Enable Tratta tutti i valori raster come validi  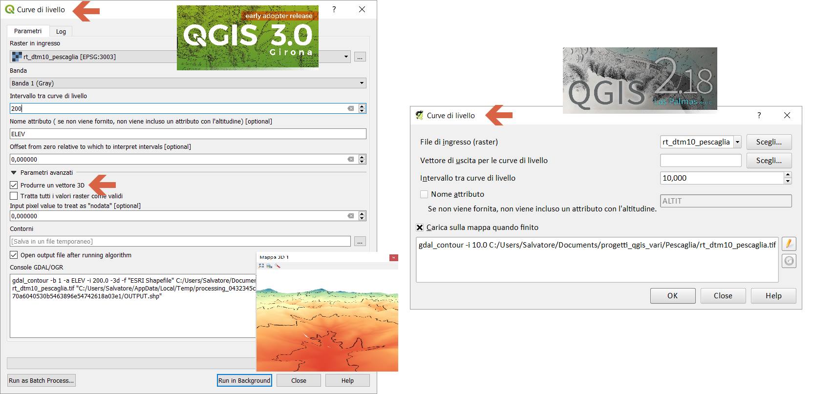(14, 196)
